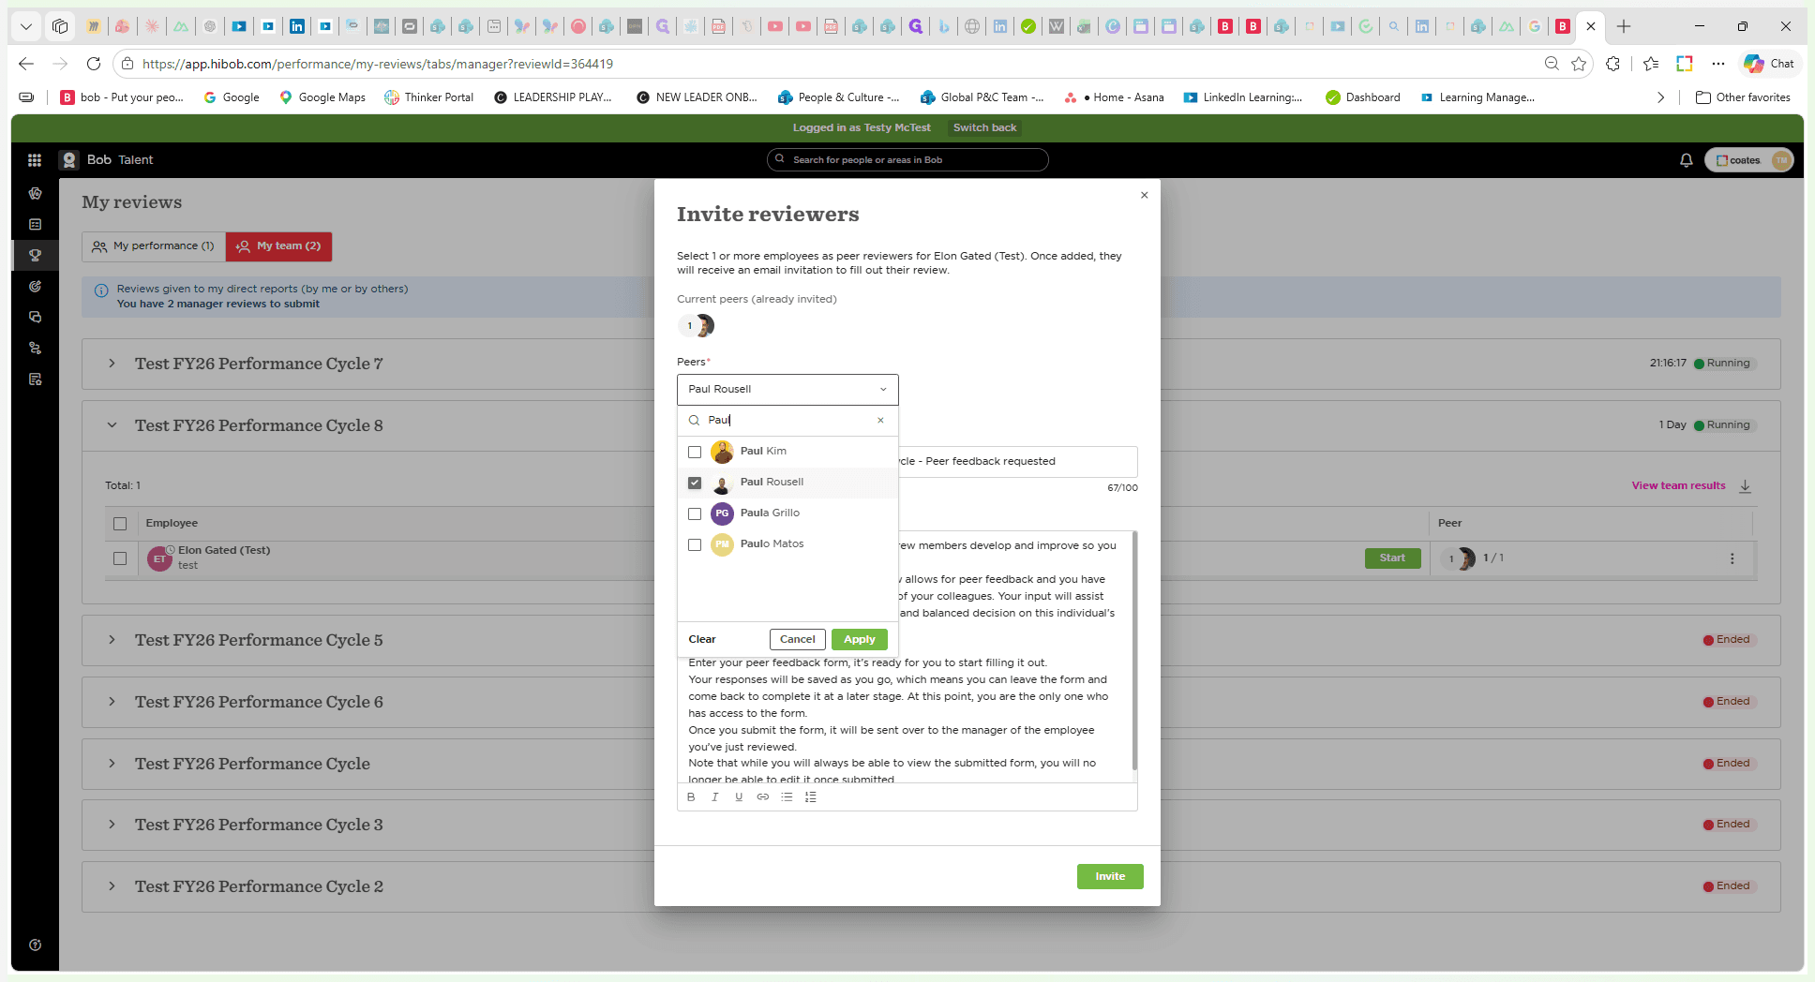The width and height of the screenshot is (1815, 982).
Task: Clear all selected peers
Action: pos(702,640)
